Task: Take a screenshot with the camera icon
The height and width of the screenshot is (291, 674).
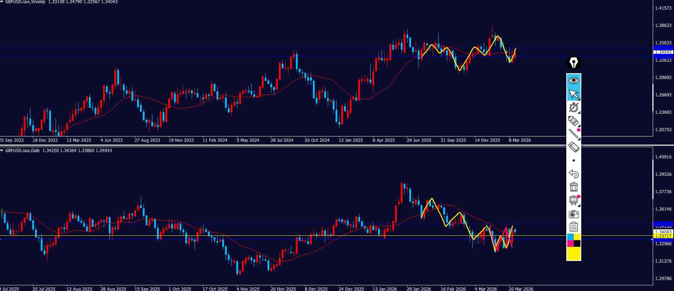Action: [x=573, y=214]
